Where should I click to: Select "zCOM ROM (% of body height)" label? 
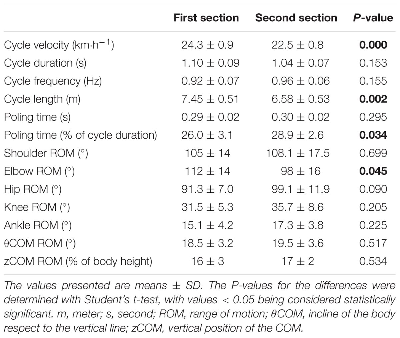click(x=78, y=261)
